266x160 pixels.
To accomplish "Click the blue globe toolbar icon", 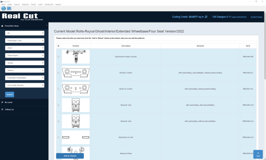I will pos(4,8).
